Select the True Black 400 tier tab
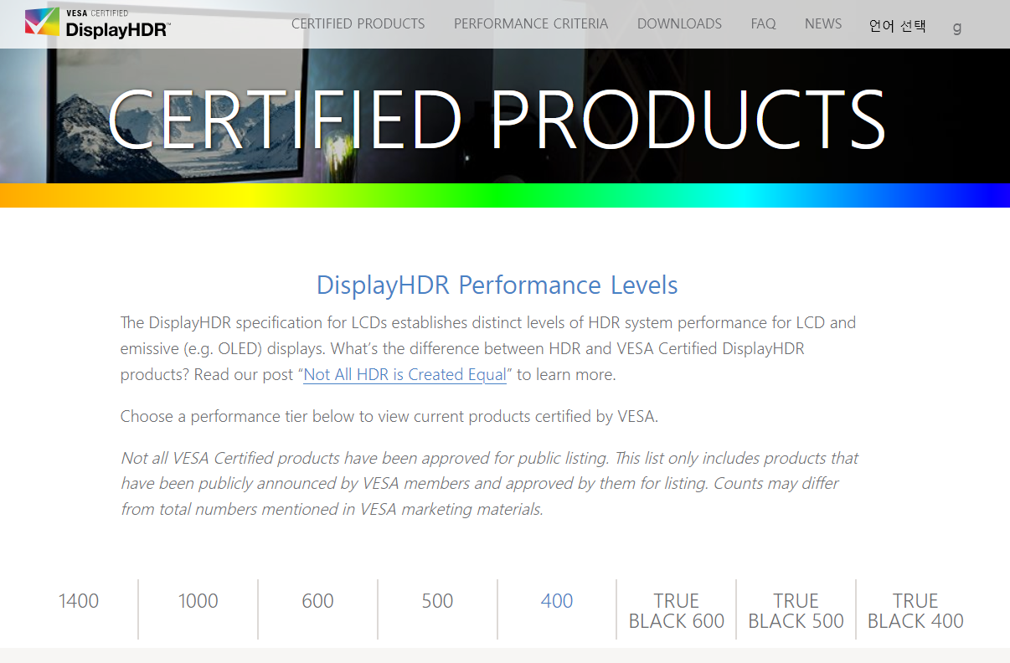Image resolution: width=1010 pixels, height=663 pixels. (915, 611)
